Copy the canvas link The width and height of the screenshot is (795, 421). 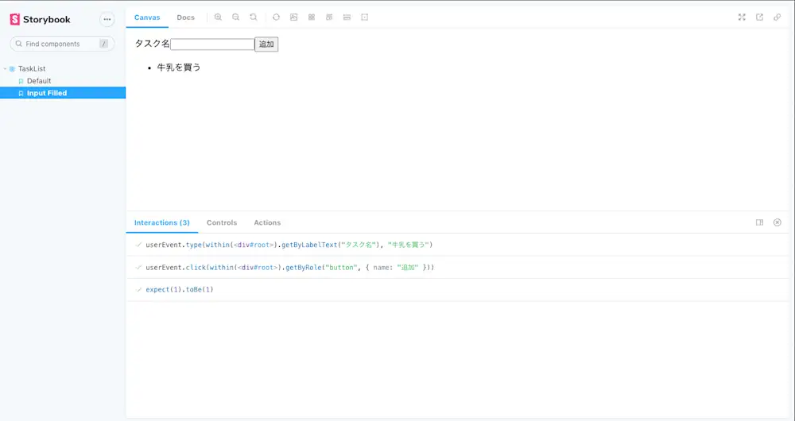pyautogui.click(x=778, y=17)
